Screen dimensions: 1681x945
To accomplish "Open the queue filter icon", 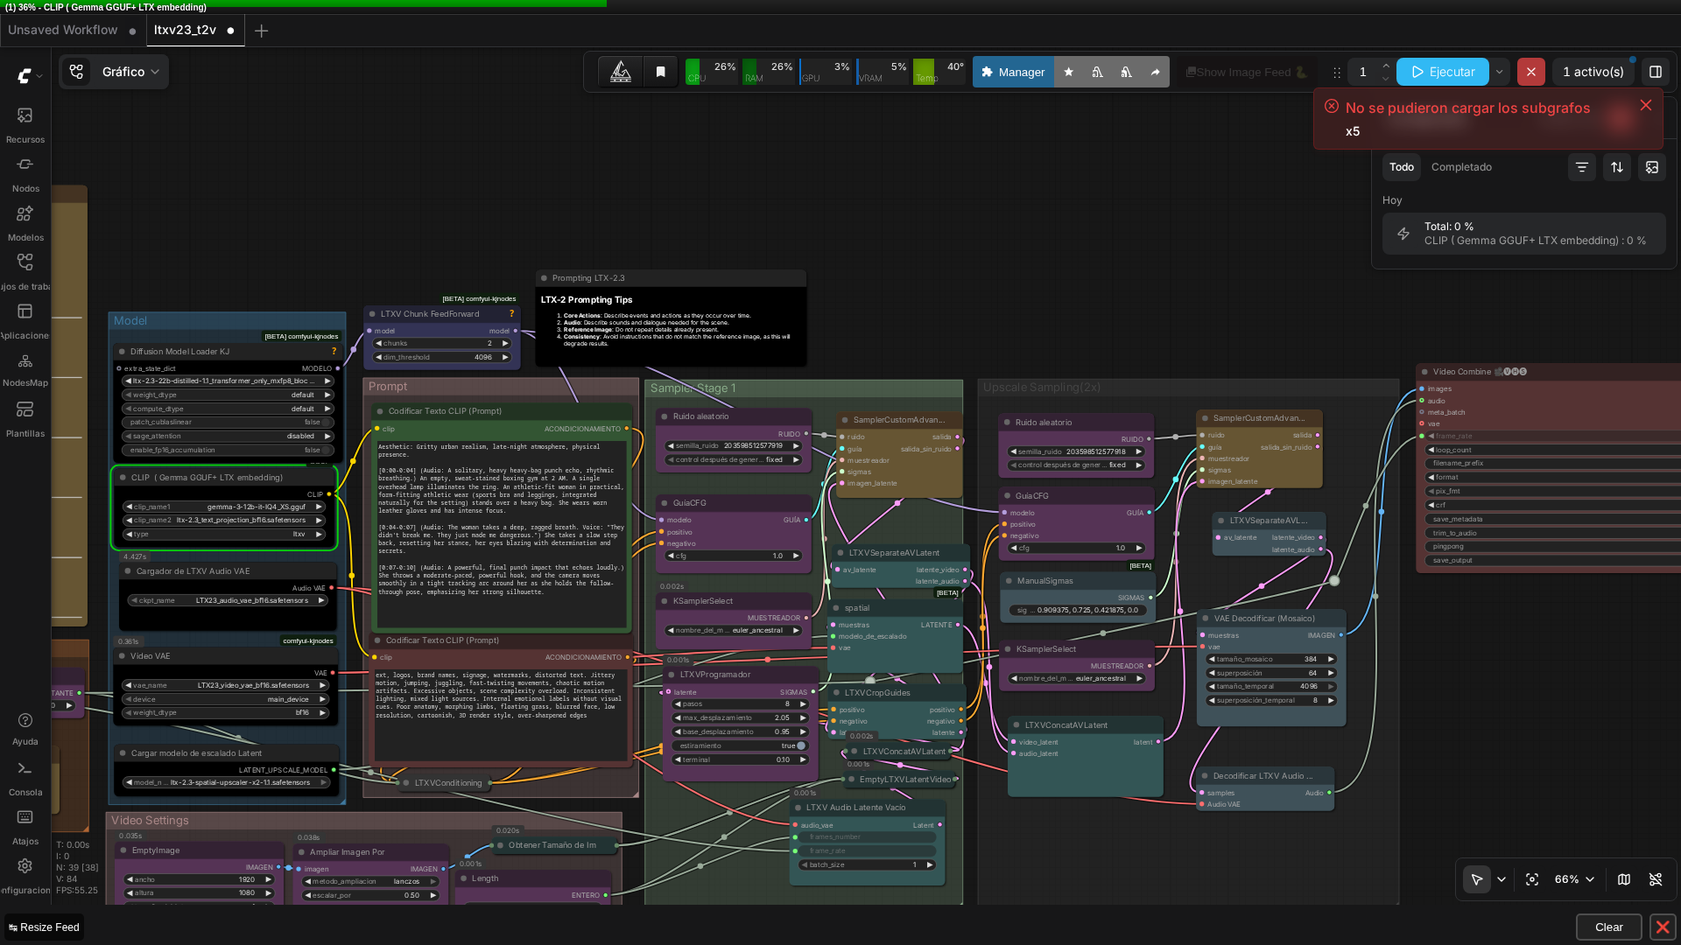I will [1582, 167].
